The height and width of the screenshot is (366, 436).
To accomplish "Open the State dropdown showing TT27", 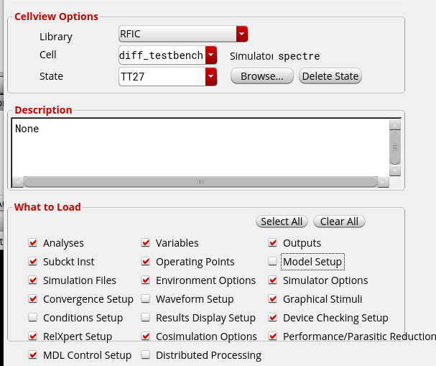I will [x=167, y=76].
